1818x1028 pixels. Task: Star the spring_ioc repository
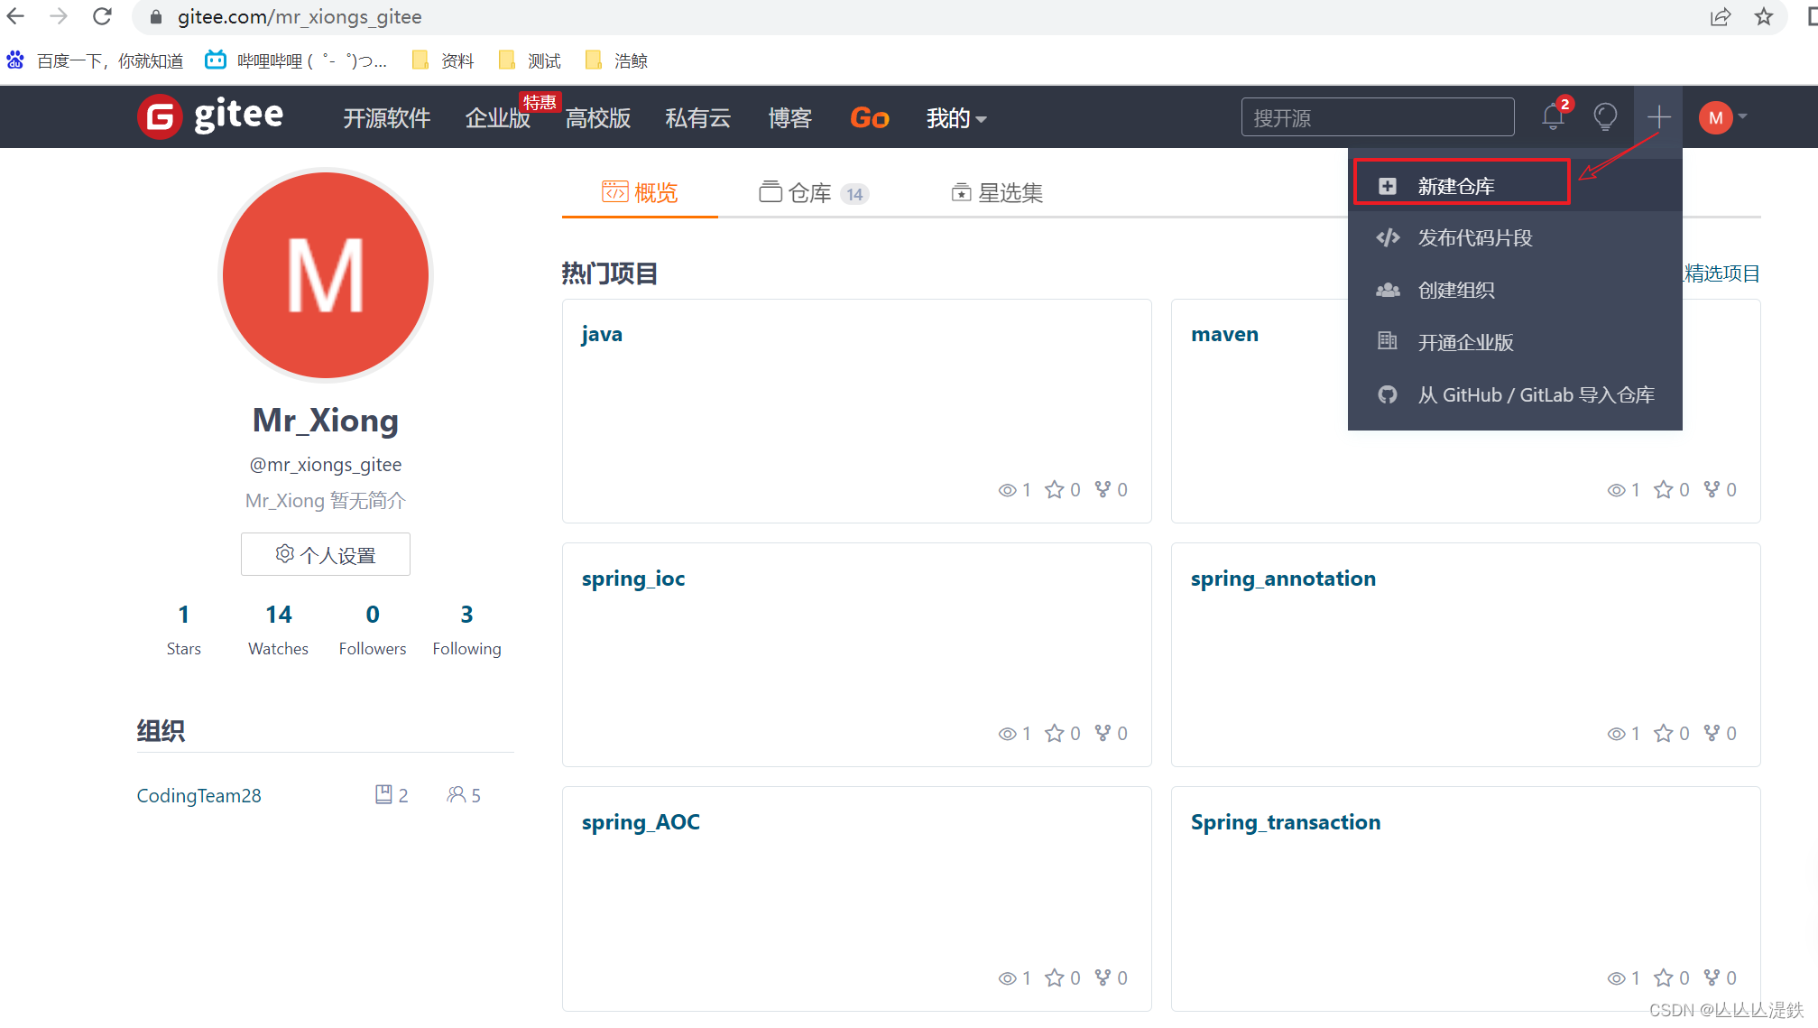(1056, 733)
